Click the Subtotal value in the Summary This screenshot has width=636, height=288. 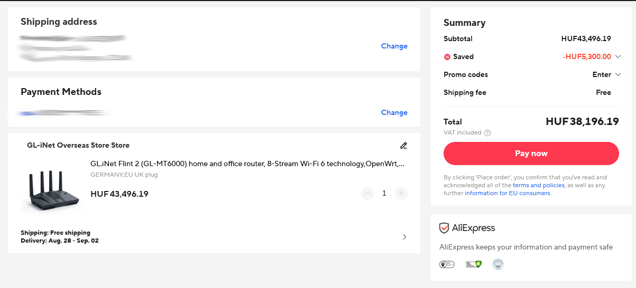(586, 39)
